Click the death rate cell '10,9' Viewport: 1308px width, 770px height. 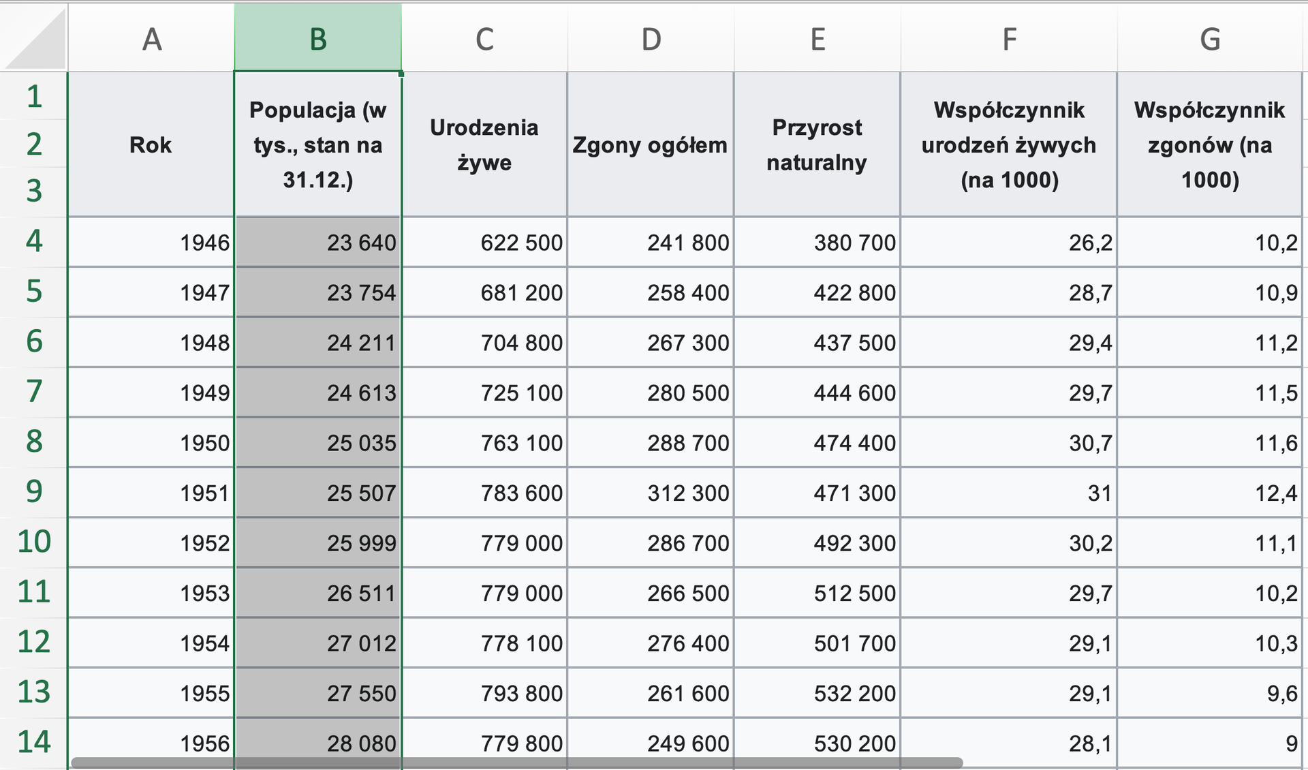[x=1210, y=292]
